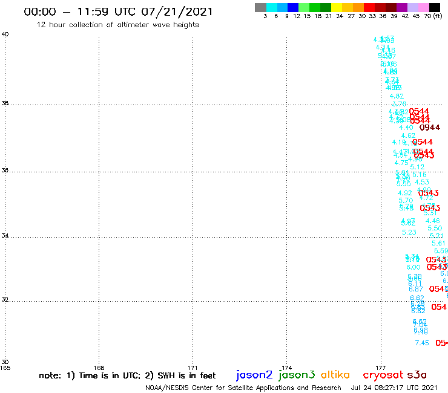Click the wave height value 6.00
The width and height of the screenshot is (448, 393).
(413, 267)
